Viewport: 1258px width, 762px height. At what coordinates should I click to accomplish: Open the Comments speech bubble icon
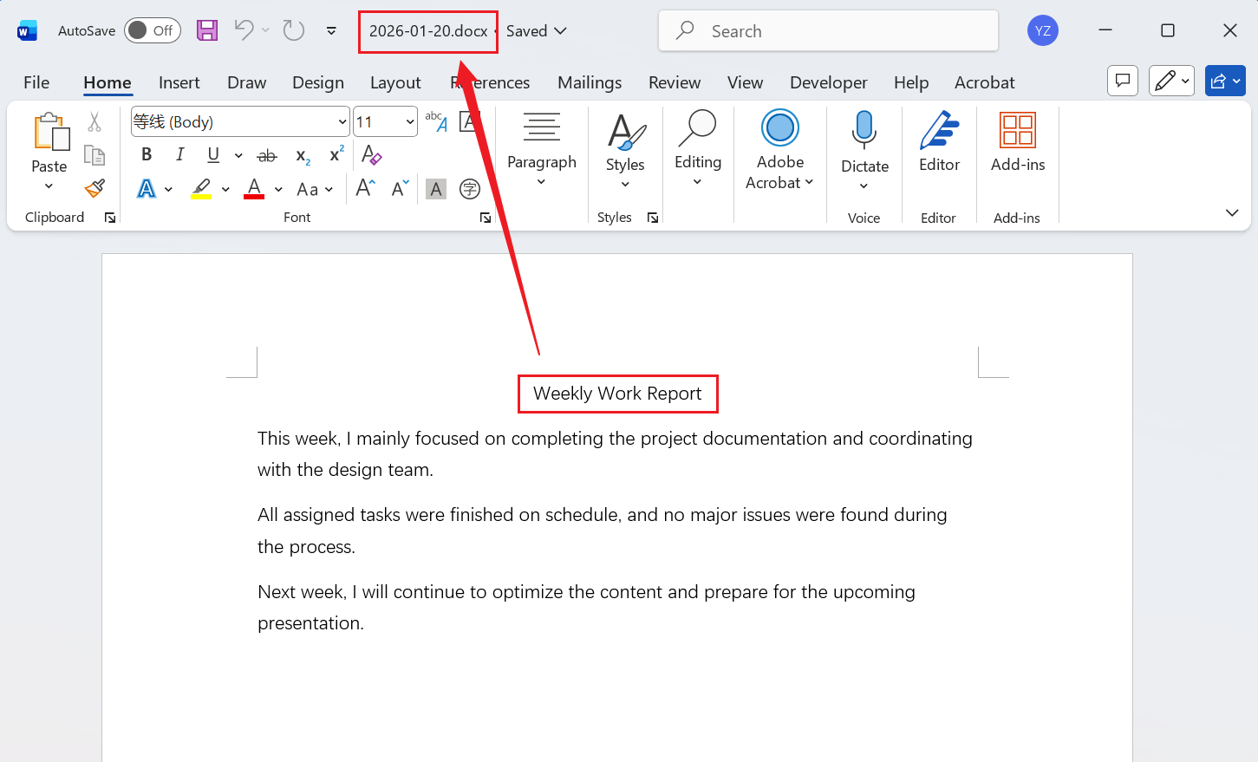coord(1123,81)
